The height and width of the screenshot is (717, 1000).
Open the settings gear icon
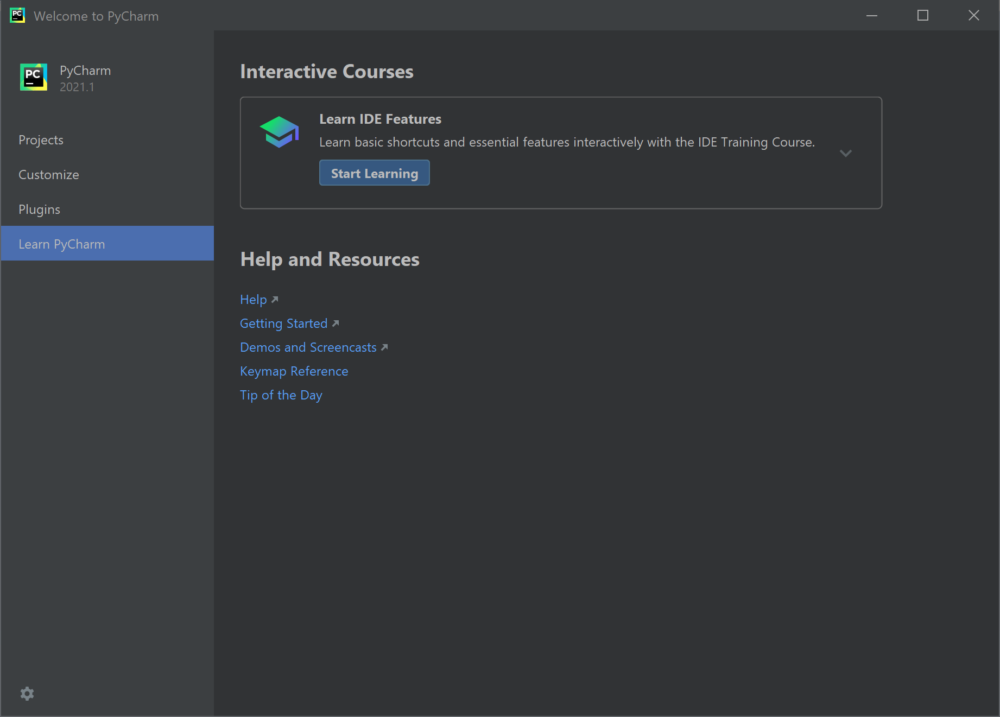pyautogui.click(x=27, y=693)
